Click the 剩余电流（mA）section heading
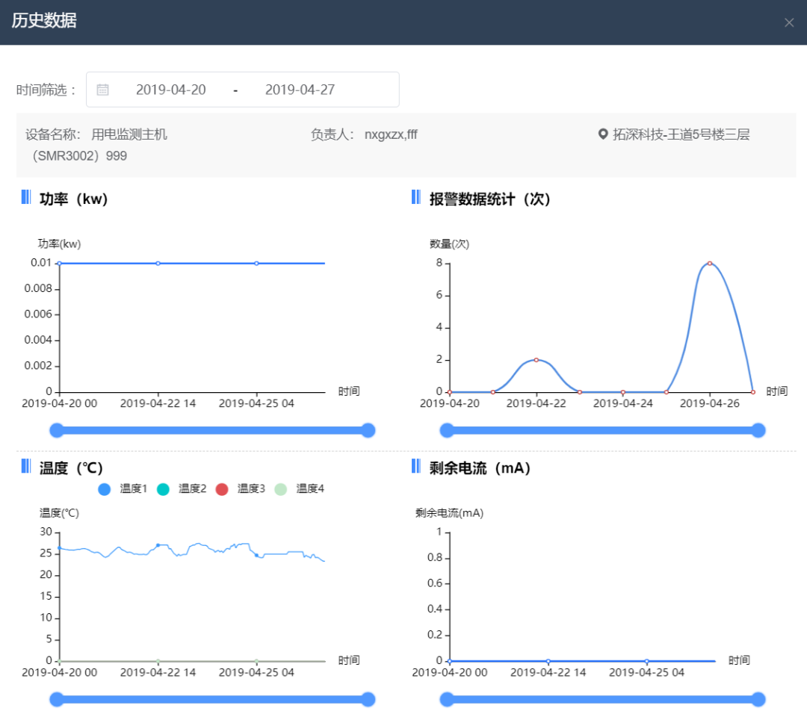 480,468
